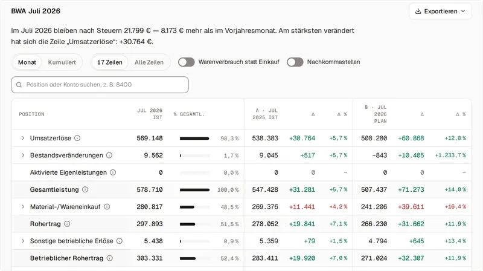The image size is (483, 271).
Task: Click the BWA Juli 2026 heading
Action: point(36,11)
